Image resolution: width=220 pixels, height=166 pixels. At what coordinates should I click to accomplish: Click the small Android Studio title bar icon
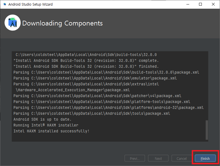coord(5,4)
